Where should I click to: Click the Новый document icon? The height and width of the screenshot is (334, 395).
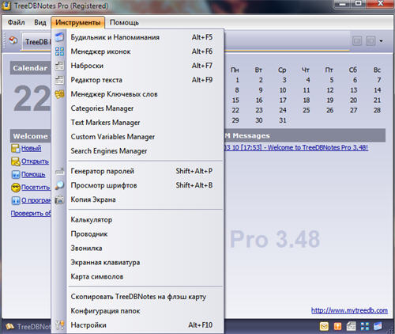[16, 148]
